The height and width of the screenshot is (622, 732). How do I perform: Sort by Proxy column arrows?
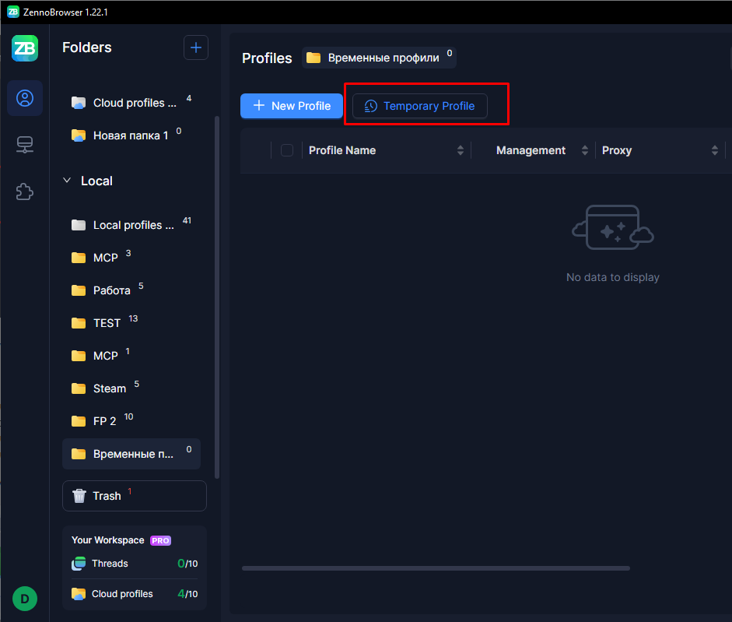(x=714, y=150)
